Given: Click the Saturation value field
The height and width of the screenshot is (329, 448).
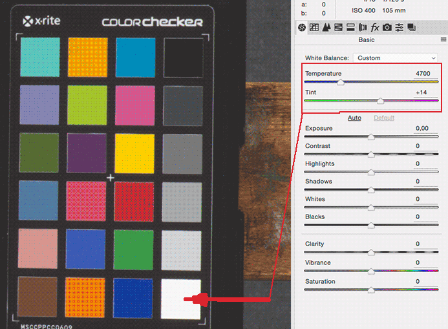Looking at the screenshot, I should [x=425, y=282].
